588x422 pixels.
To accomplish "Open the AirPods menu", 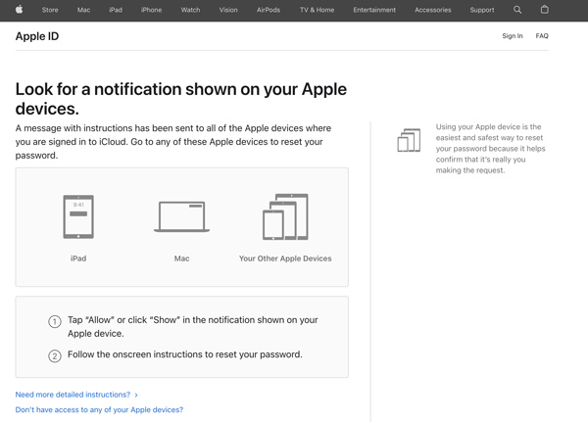I will (x=269, y=10).
